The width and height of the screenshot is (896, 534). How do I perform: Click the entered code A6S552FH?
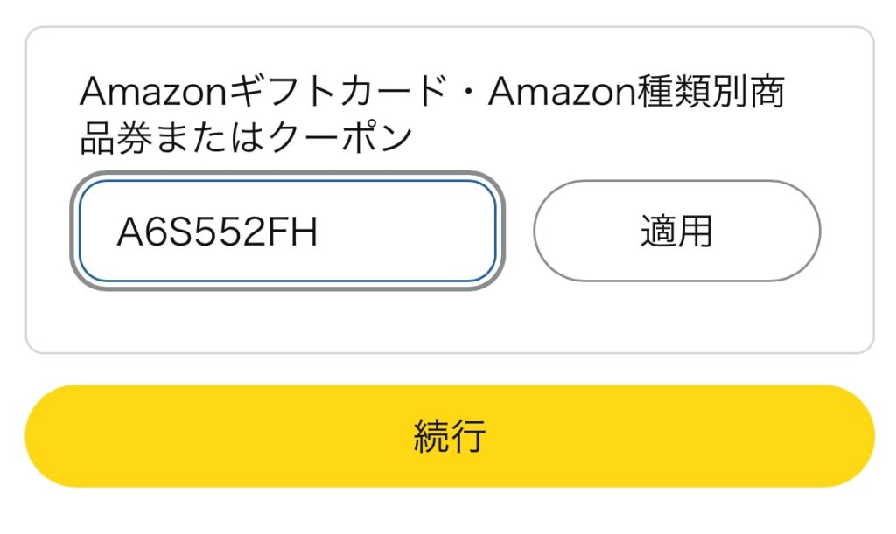click(x=217, y=232)
